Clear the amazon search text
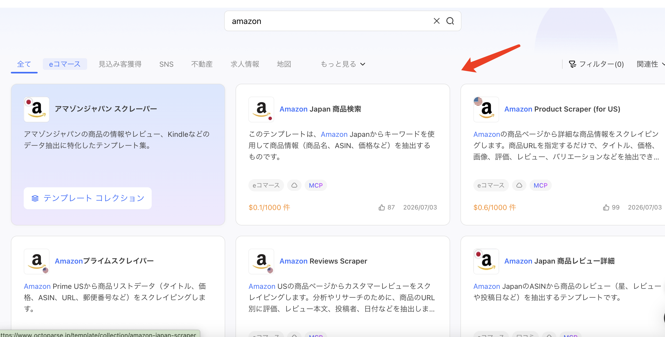Screen dimensions: 665x337 436,21
